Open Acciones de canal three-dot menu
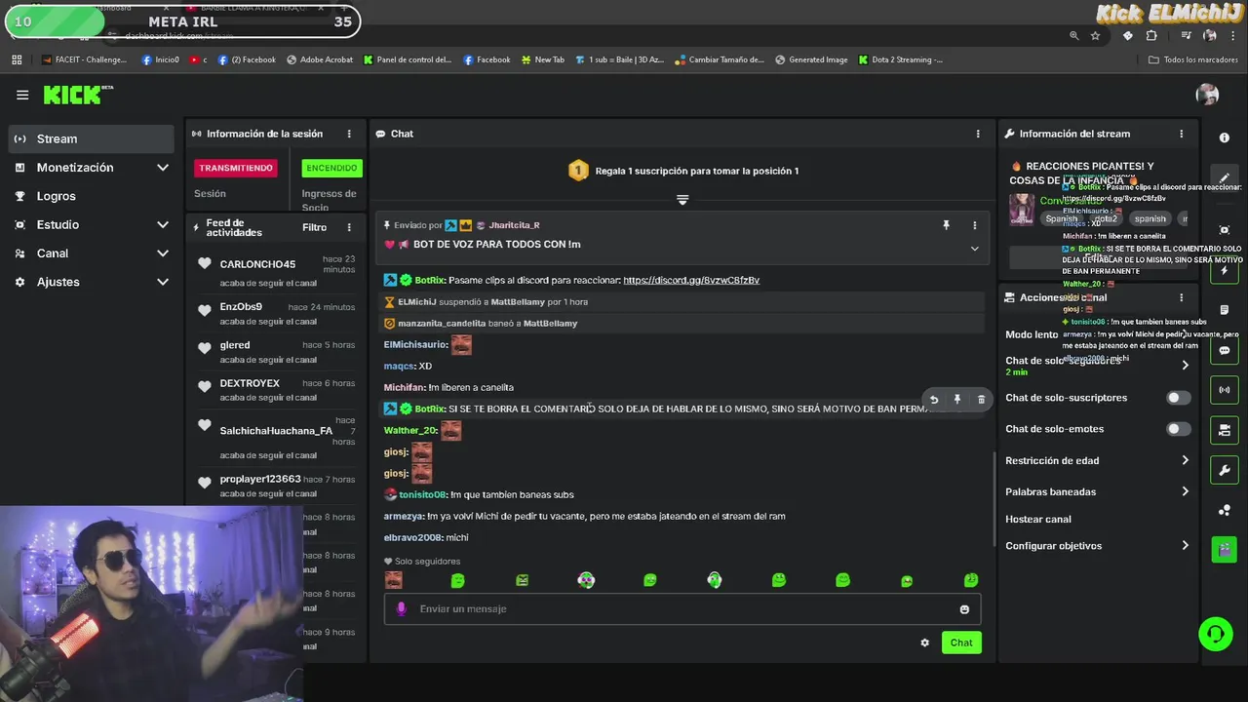The height and width of the screenshot is (702, 1248). point(1181,297)
